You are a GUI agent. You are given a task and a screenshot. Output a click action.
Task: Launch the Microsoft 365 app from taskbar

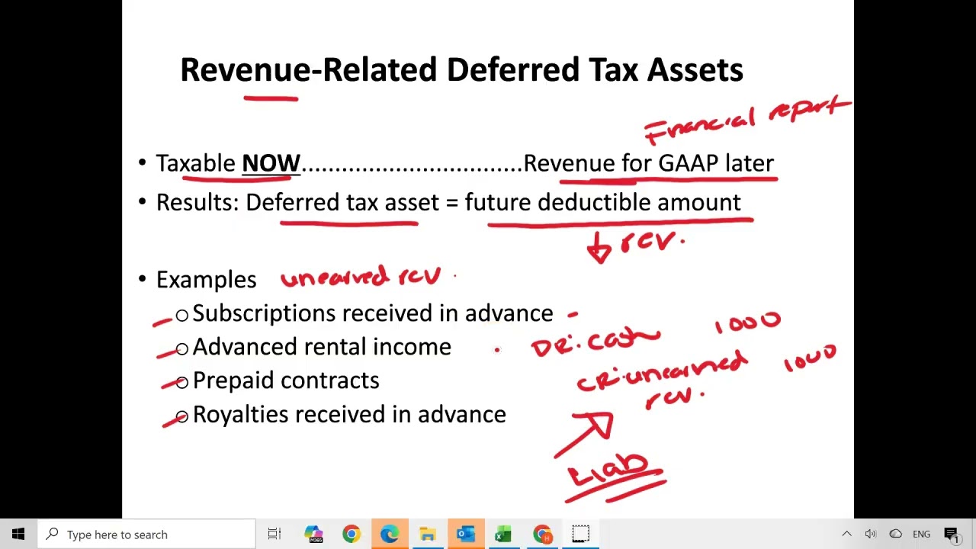click(x=313, y=535)
